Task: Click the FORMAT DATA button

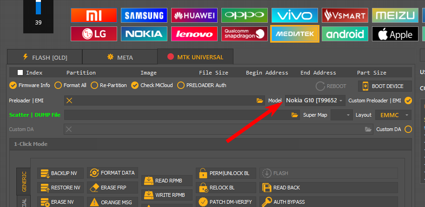Action: click(x=113, y=173)
